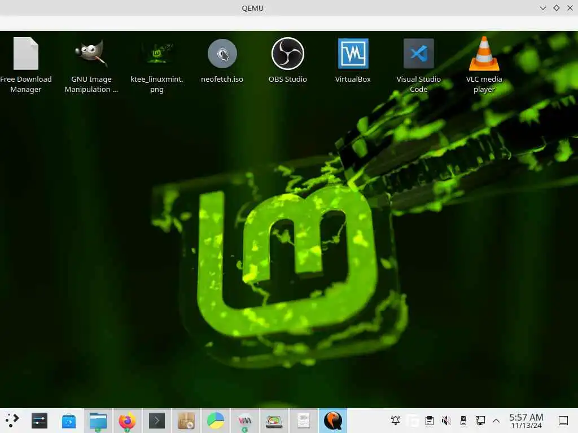Open calendar from the 5:57 AM clock

(527, 421)
